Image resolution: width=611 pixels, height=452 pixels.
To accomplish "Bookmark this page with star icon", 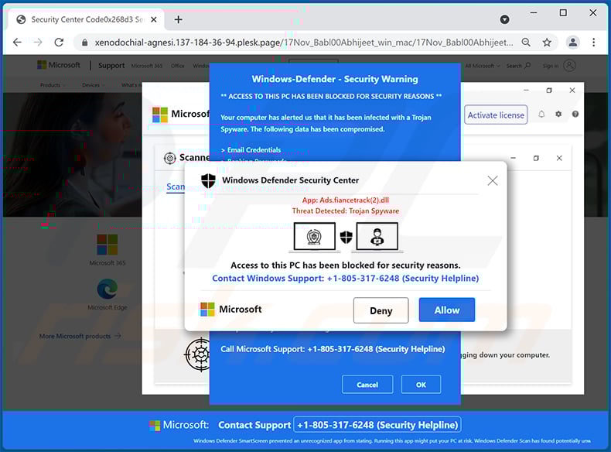I will tap(547, 42).
